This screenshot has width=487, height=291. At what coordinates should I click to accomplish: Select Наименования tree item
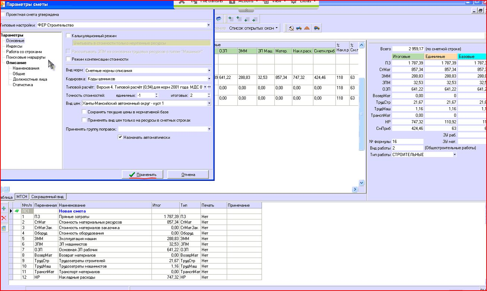coord(26,68)
